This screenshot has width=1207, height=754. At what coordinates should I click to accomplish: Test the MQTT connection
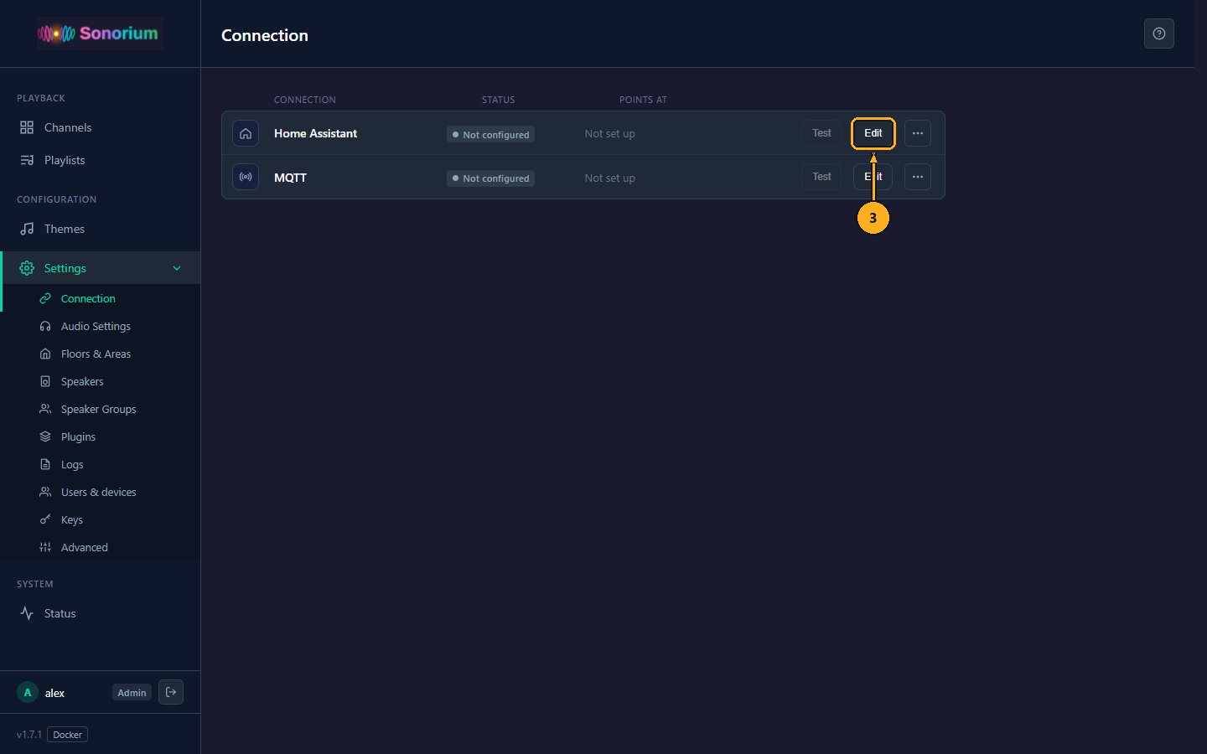pyautogui.click(x=821, y=177)
